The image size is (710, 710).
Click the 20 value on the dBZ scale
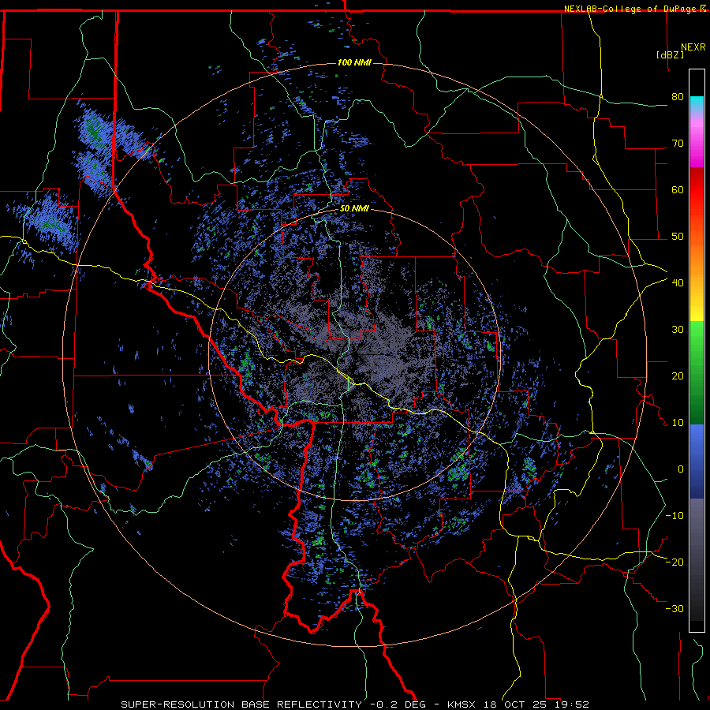[x=678, y=376]
